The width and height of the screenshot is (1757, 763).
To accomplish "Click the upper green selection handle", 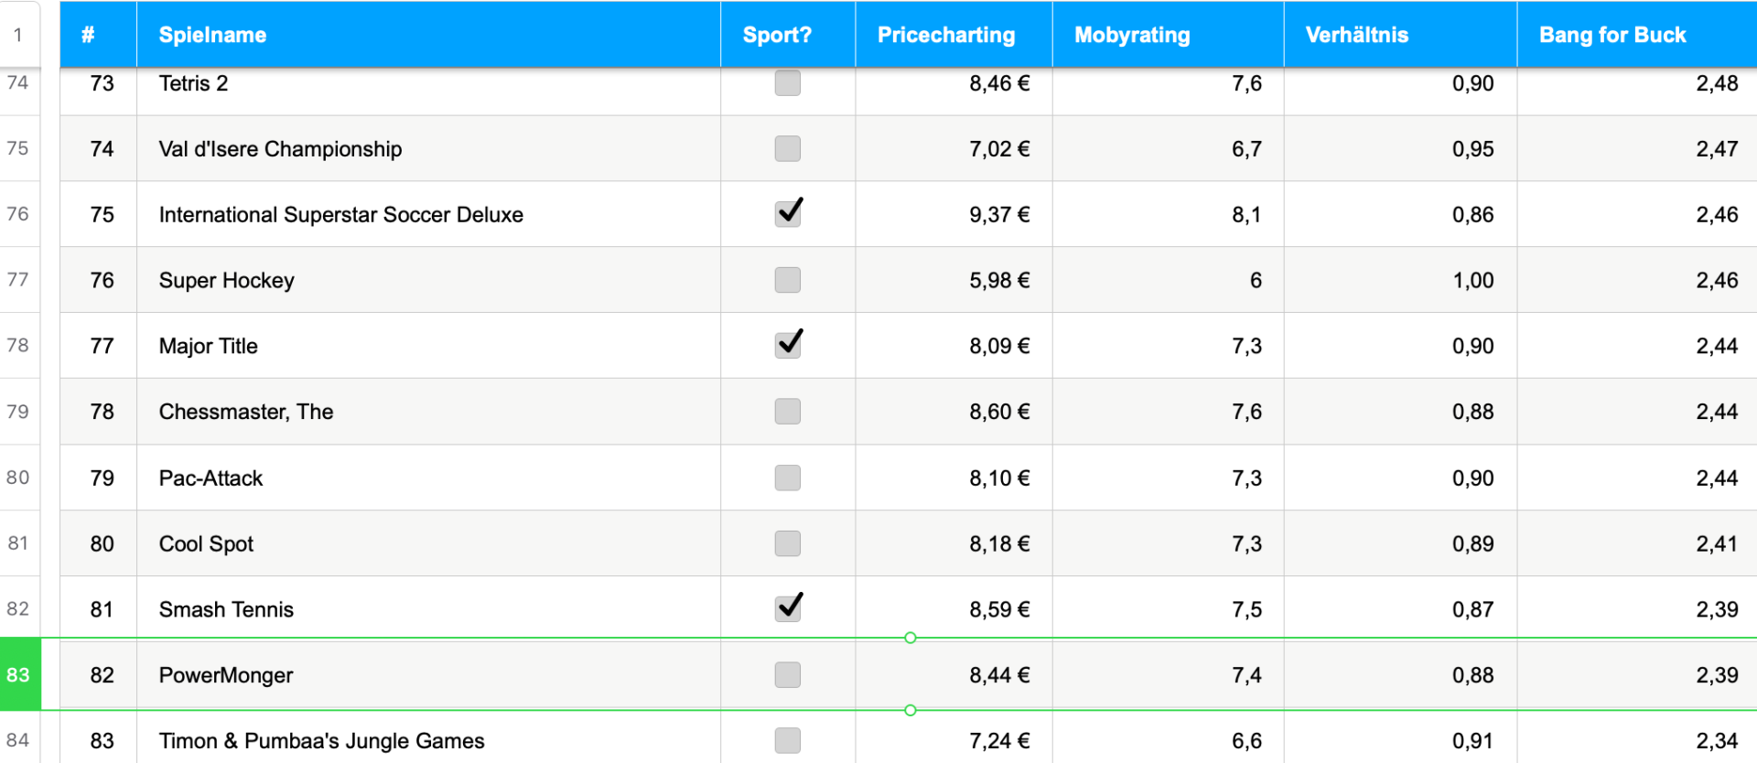I will pos(910,638).
